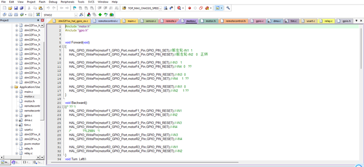
Task: Click the Undo arrow icon
Action: pos(48,8)
